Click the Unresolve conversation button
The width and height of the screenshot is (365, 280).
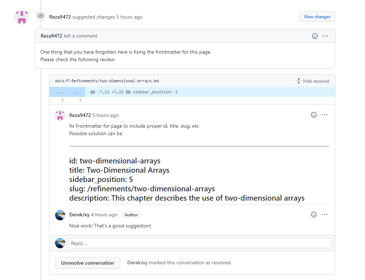pyautogui.click(x=88, y=263)
